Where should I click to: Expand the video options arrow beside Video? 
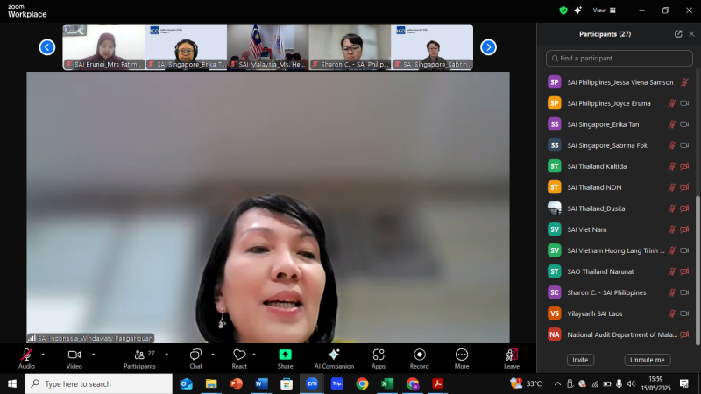[x=91, y=355]
